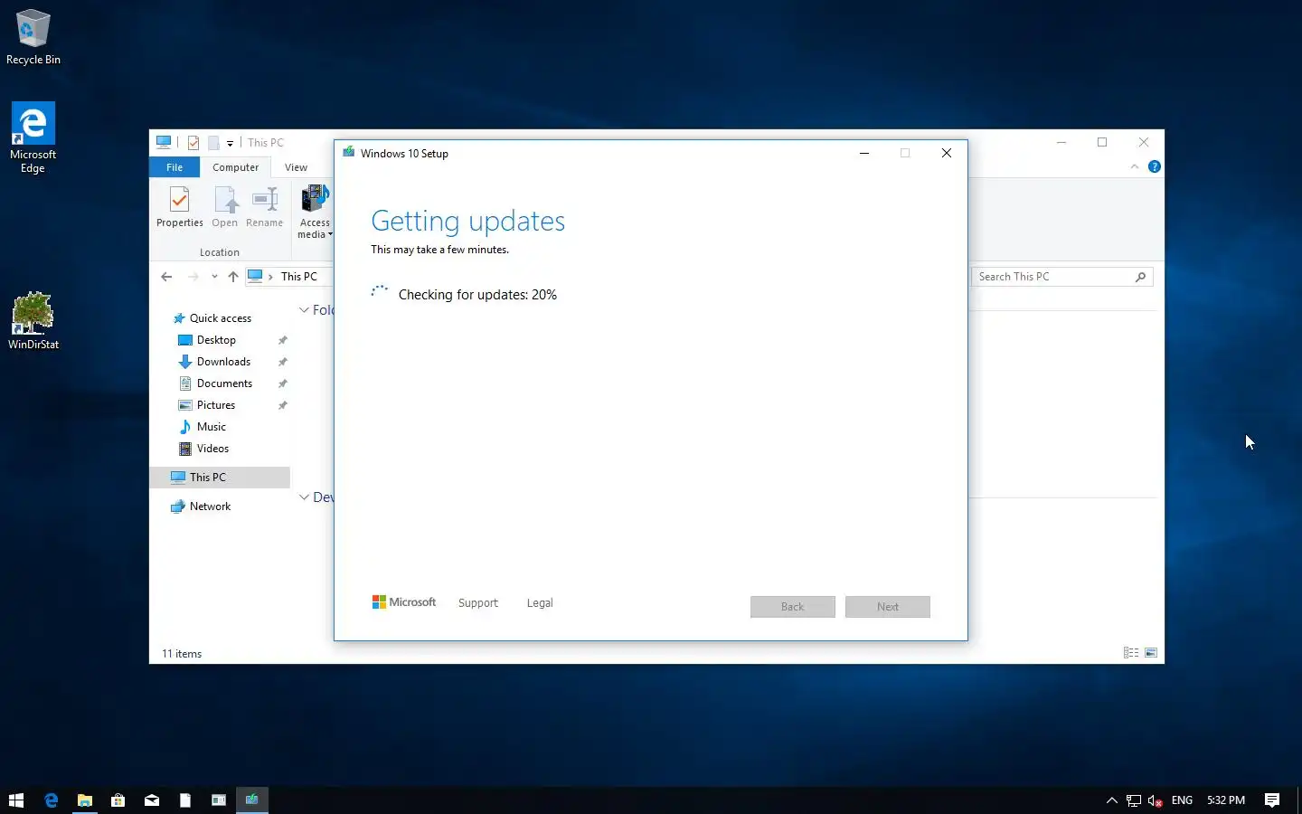Viewport: 1302px width, 814px height.
Task: Open the Start menu
Action: 16,800
